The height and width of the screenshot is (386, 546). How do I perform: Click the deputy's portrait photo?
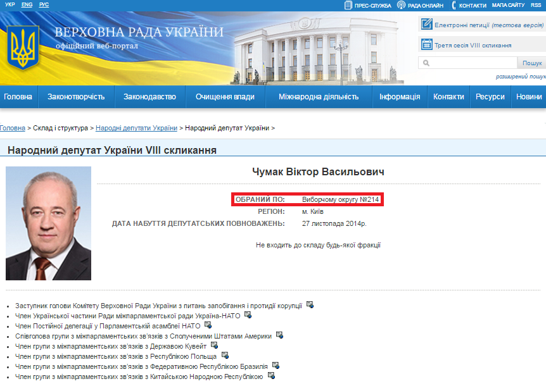[49, 223]
